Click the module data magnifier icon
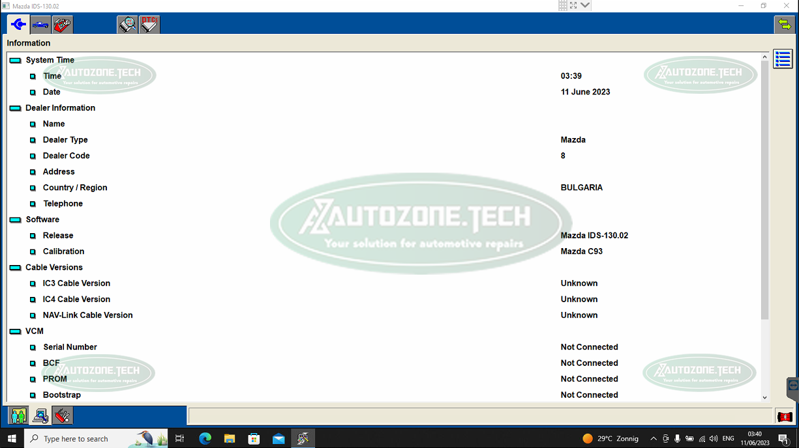The image size is (799, 448). pos(127,25)
